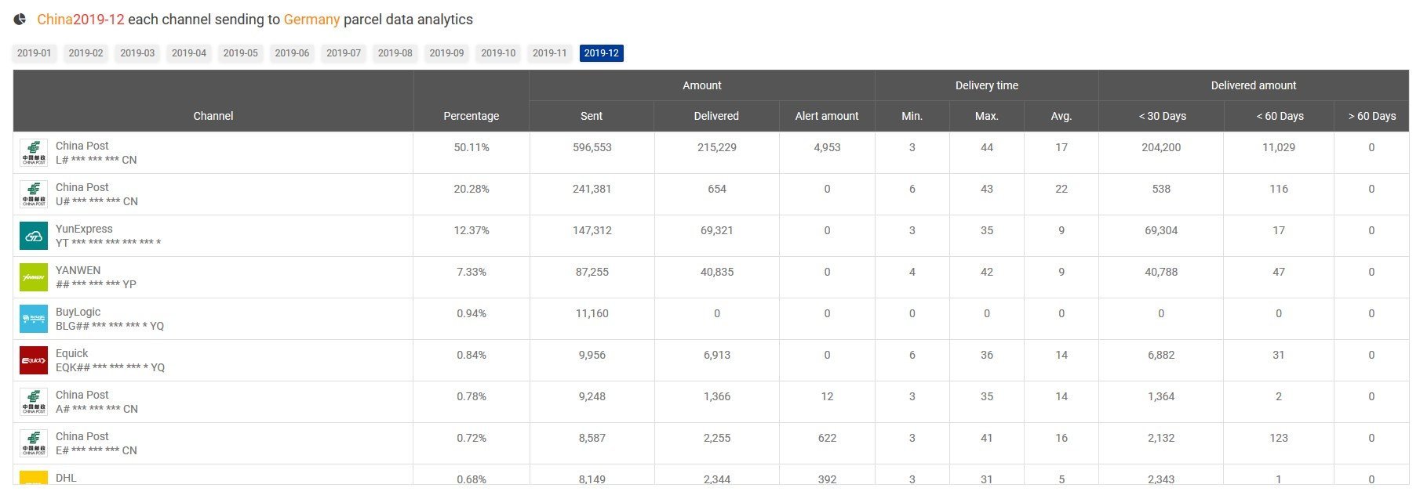
Task: Click the China Post logo in the E# row
Action: click(34, 443)
